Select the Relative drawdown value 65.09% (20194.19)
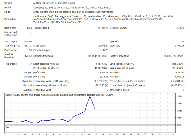The height and width of the screenshot is (137, 191). tap(174, 56)
